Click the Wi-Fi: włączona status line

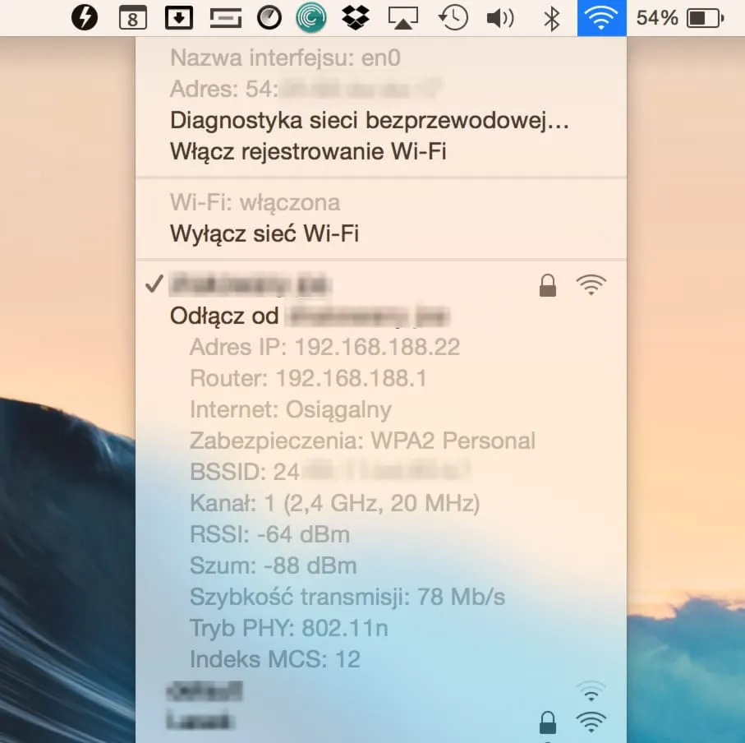click(380, 203)
